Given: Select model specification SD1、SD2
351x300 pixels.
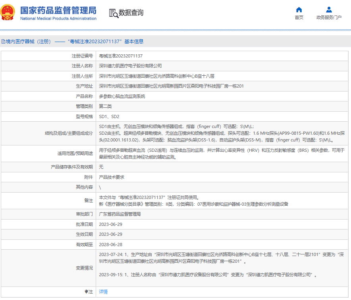Looking at the screenshot, I should 109,117.
